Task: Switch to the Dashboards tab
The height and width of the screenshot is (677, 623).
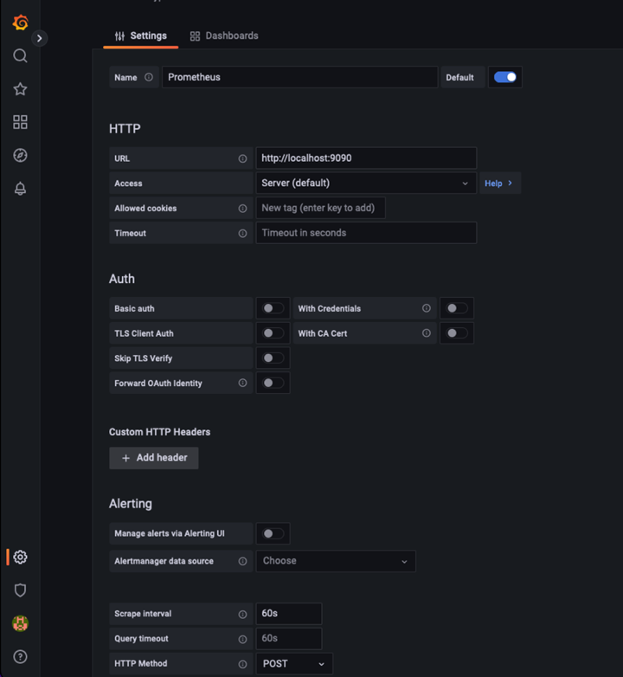Action: point(224,35)
